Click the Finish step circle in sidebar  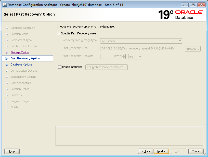tap(6, 107)
